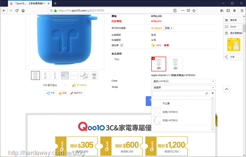Click the $600 discount coupon
Screen dimensions: 246x157
click(x=121, y=146)
